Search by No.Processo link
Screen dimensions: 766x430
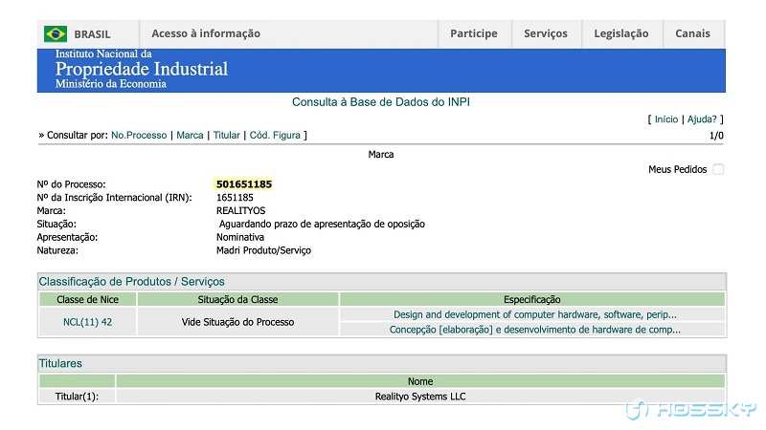tap(139, 135)
